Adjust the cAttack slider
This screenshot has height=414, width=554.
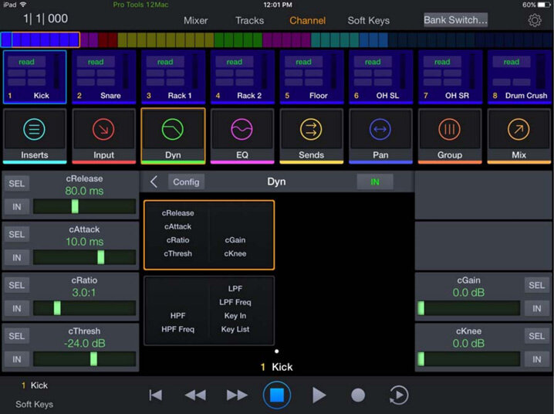84,257
